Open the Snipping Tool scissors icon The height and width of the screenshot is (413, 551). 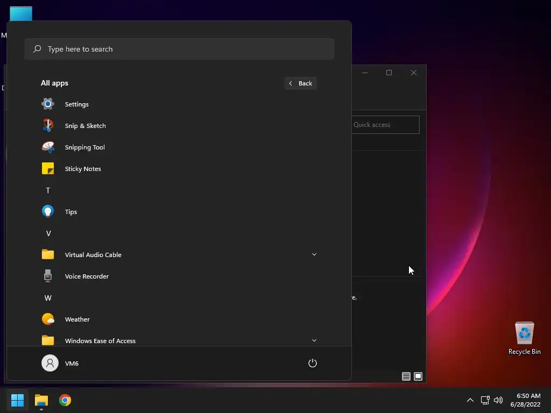click(48, 147)
